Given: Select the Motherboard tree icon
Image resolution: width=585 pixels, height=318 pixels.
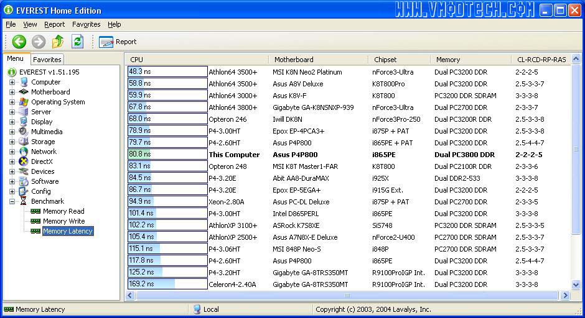Looking at the screenshot, I should click(x=24, y=92).
